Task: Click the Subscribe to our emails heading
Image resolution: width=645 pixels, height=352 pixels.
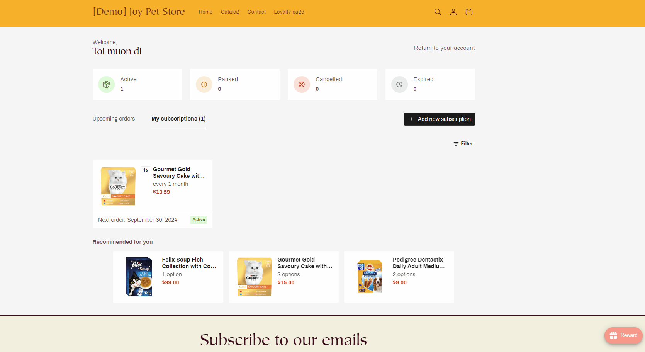Action: point(283,340)
